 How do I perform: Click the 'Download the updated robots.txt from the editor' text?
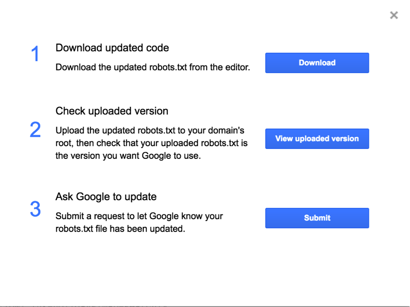pyautogui.click(x=153, y=67)
